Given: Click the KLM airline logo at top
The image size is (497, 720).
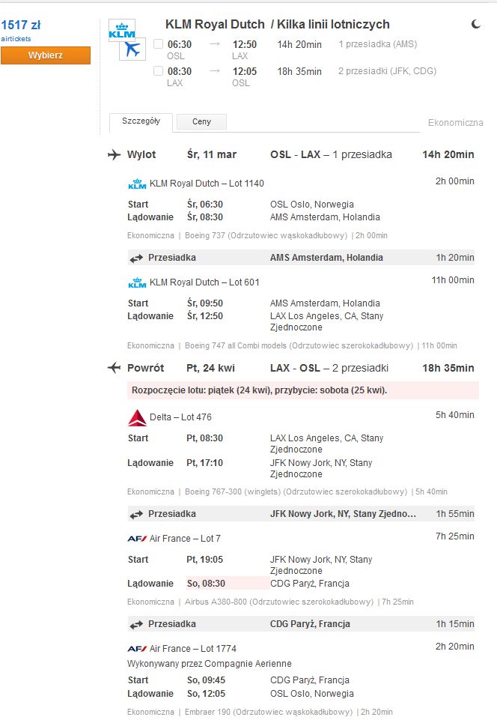Looking at the screenshot, I should point(121,30).
